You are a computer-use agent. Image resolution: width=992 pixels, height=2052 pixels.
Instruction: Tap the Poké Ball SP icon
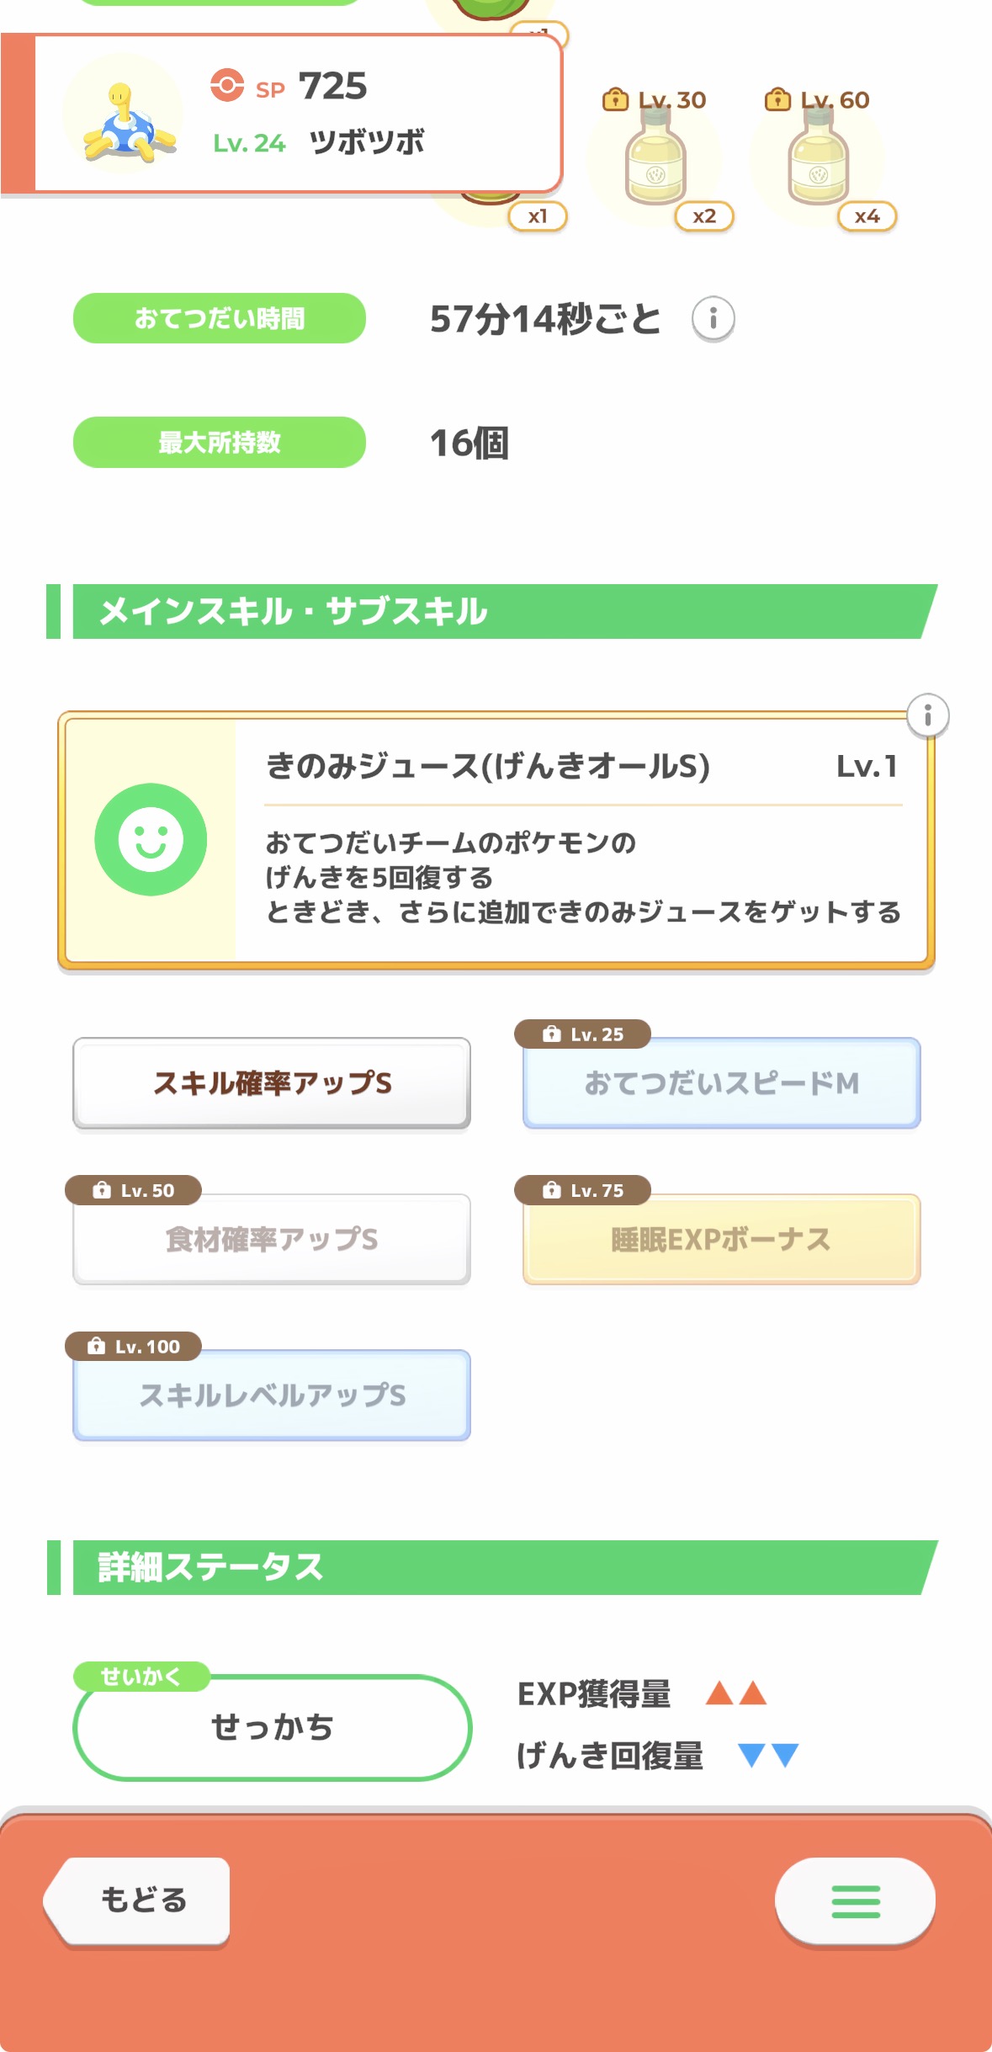click(x=227, y=85)
